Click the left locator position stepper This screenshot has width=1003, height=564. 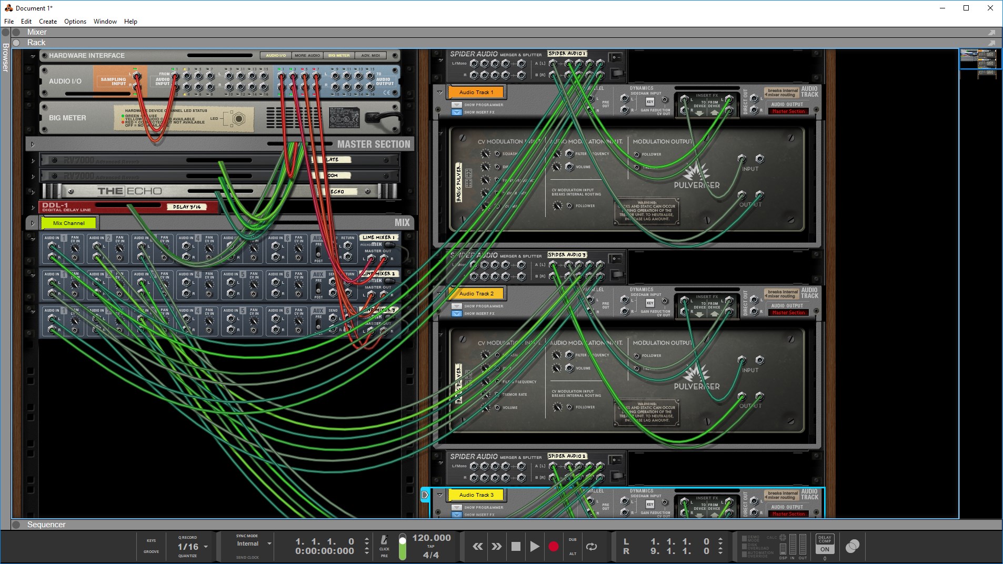pos(720,541)
